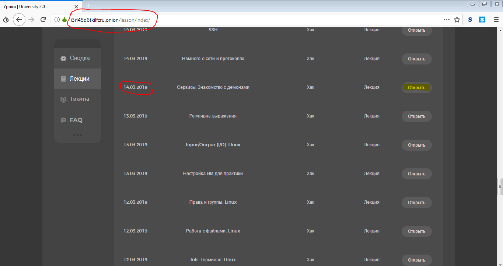This screenshot has width=503, height=266.
Task: Click the light blue square S extension icon
Action: pyautogui.click(x=482, y=20)
